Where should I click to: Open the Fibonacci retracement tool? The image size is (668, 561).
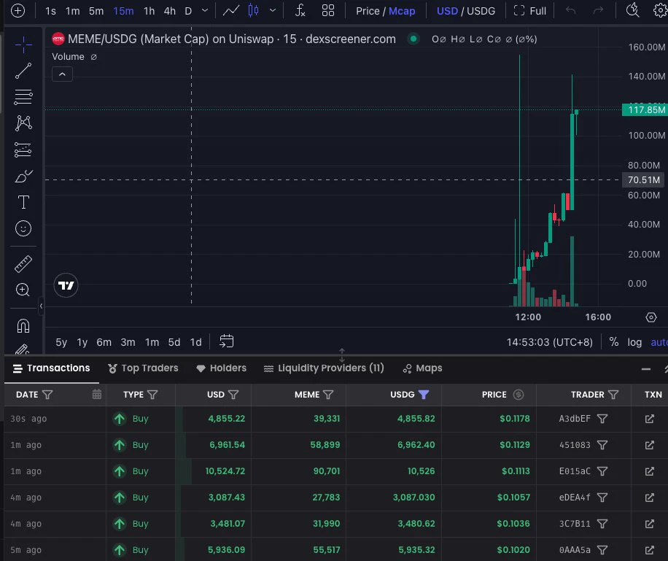23,97
